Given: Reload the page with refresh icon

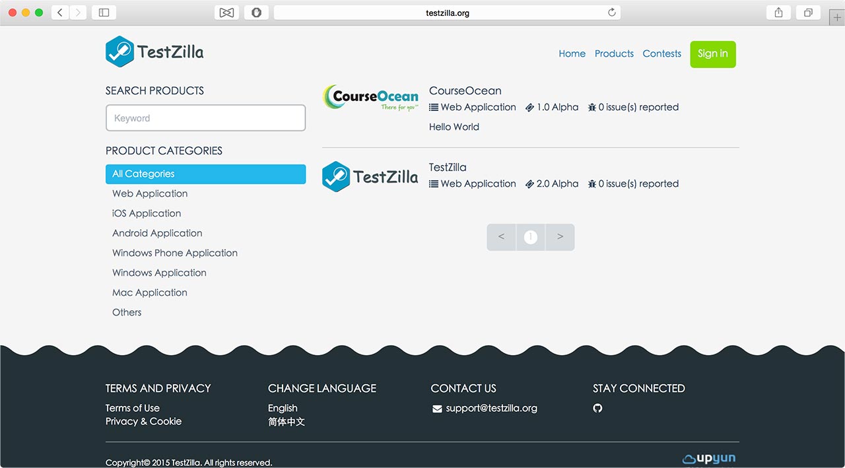Looking at the screenshot, I should pyautogui.click(x=611, y=13).
